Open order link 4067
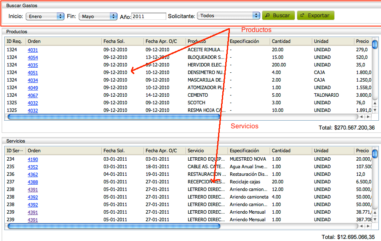The width and height of the screenshot is (381, 241). pos(33,95)
